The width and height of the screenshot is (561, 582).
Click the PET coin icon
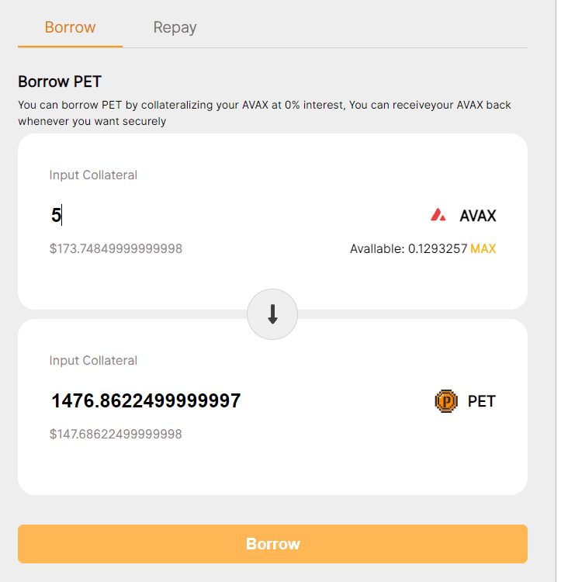(x=447, y=401)
